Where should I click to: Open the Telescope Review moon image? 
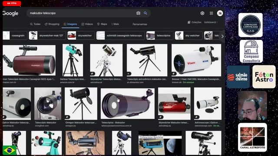click(x=160, y=143)
